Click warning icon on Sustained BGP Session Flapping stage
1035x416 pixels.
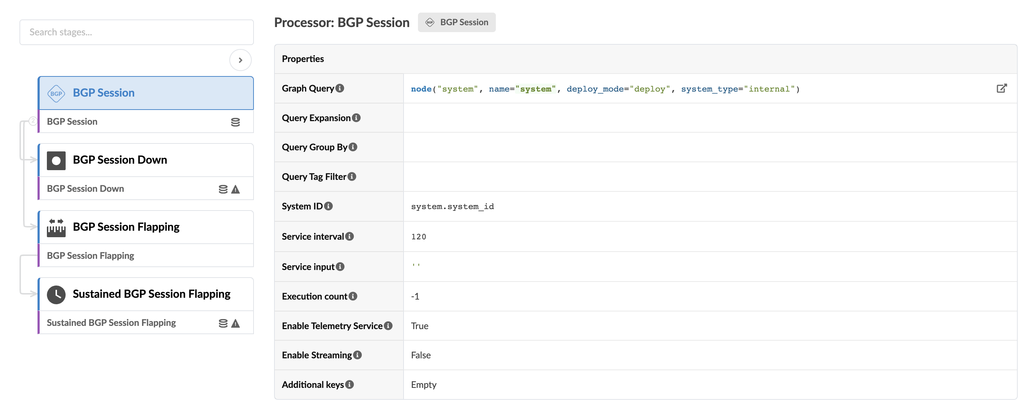pyautogui.click(x=236, y=323)
